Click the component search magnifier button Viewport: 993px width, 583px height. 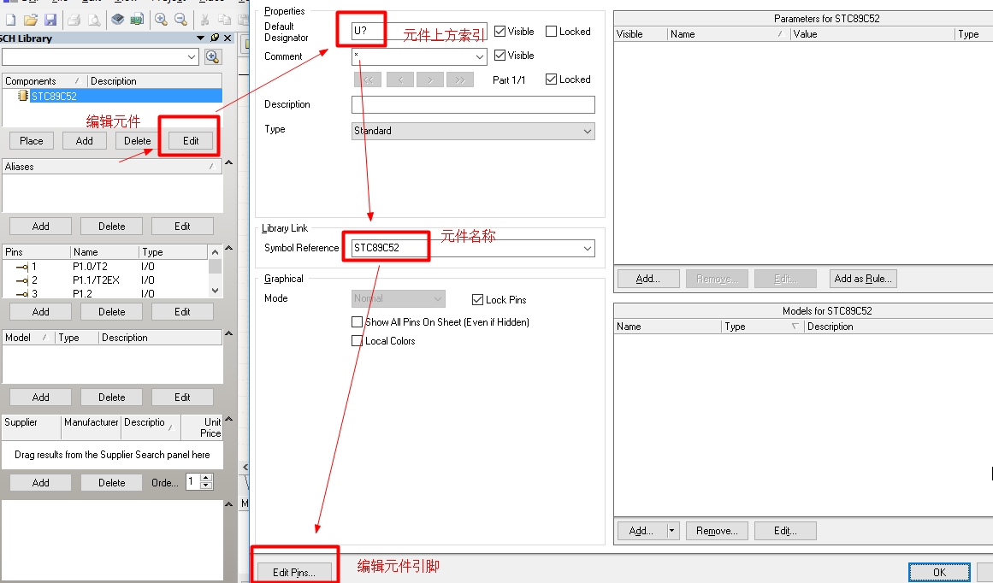point(213,57)
